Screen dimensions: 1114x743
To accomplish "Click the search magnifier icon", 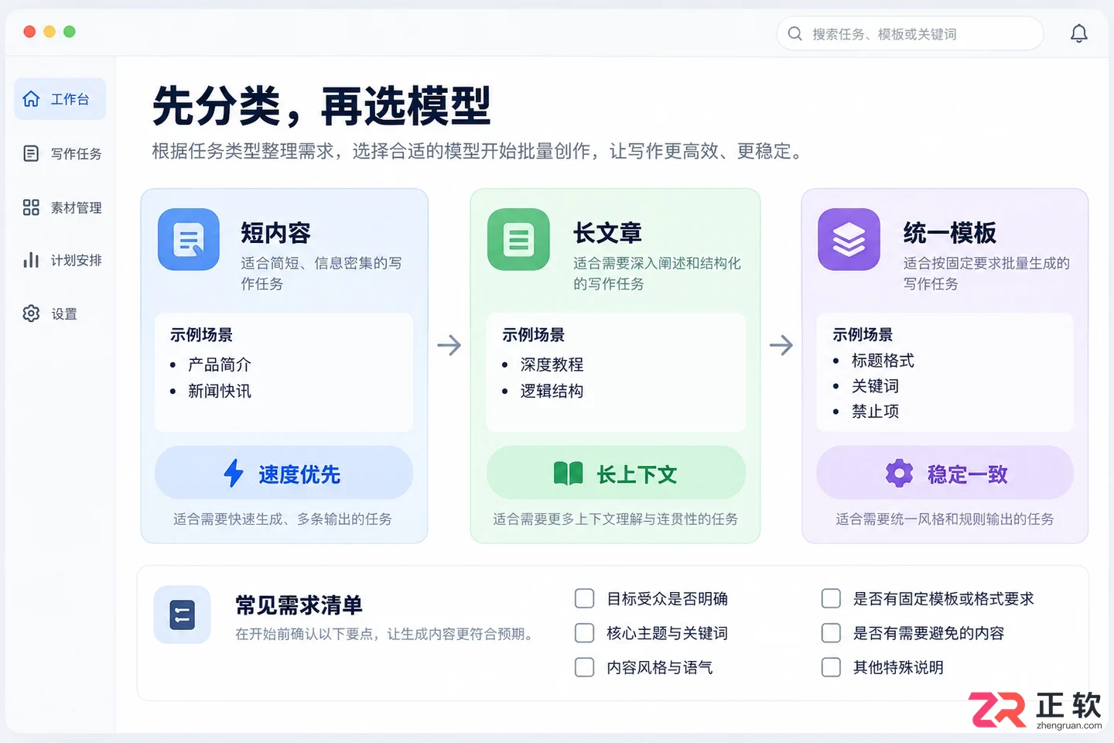I will [794, 33].
